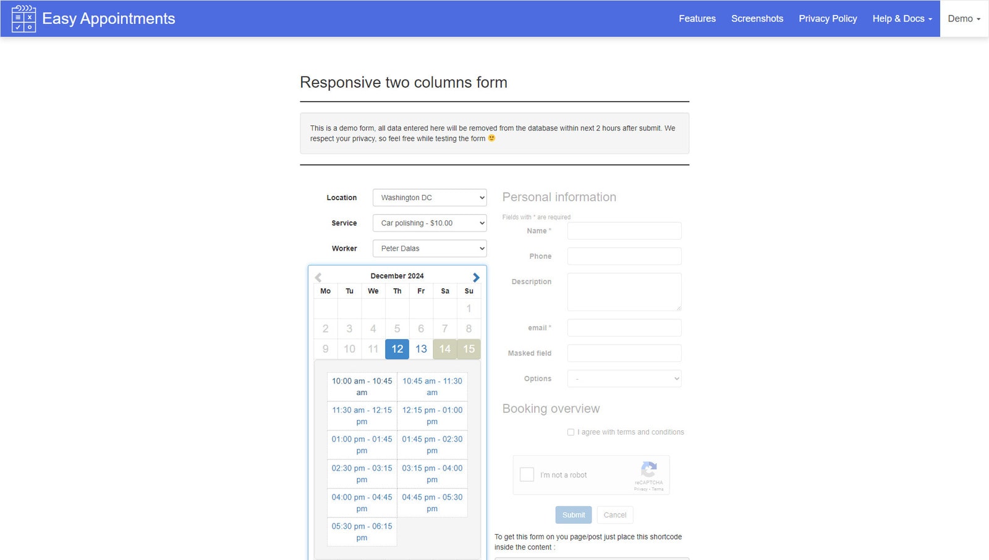
Task: Expand the Help & Docs menu
Action: coord(902,19)
